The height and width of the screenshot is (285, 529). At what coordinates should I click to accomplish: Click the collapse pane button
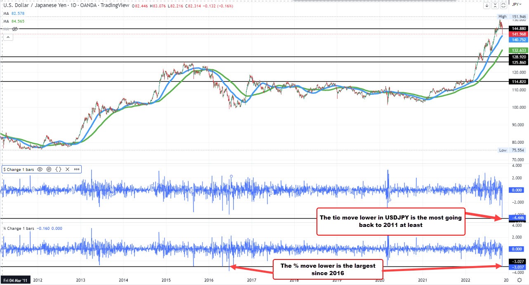(x=495, y=5)
